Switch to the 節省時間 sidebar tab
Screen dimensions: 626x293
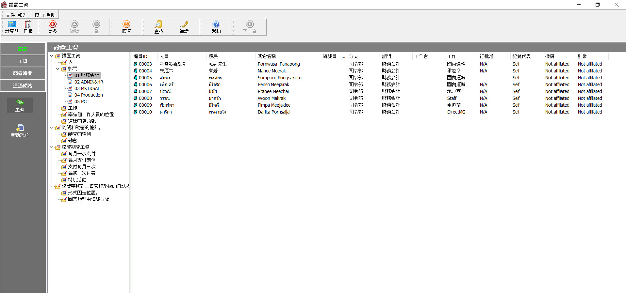click(x=23, y=73)
